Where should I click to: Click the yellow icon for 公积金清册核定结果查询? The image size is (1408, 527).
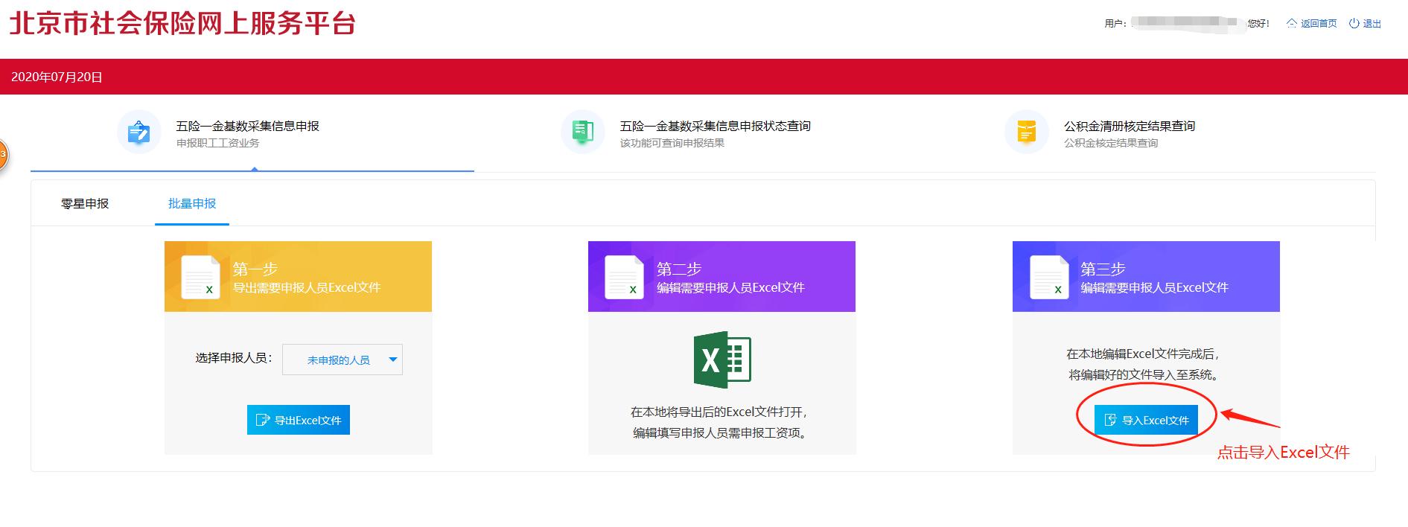(x=1026, y=132)
